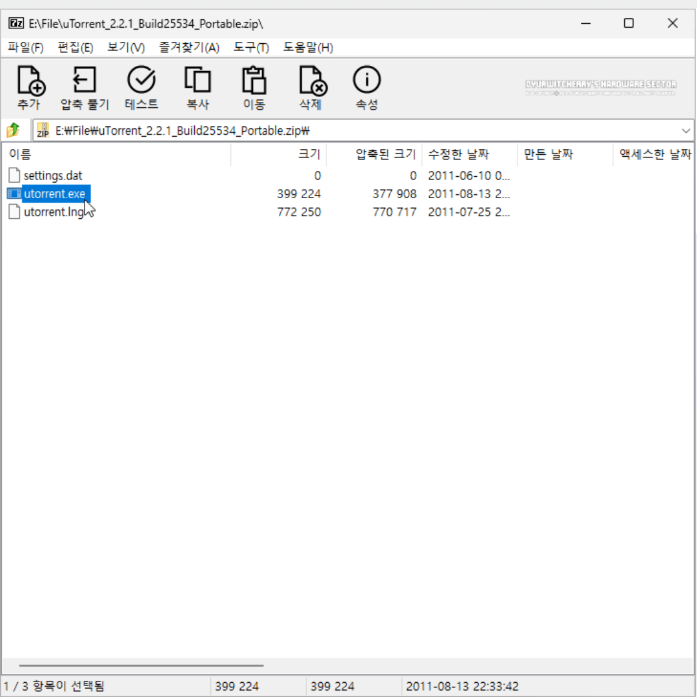Sort by the 액세스한 날짜 column header
The height and width of the screenshot is (697, 697).
click(x=654, y=154)
